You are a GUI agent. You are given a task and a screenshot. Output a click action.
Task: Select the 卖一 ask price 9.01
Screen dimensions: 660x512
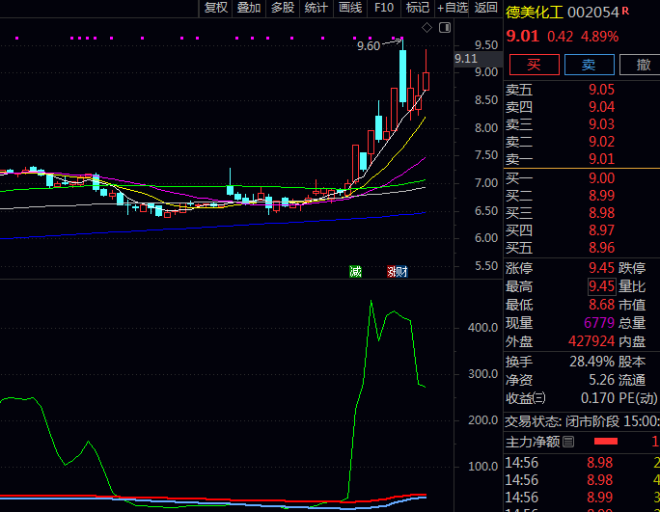coord(602,159)
